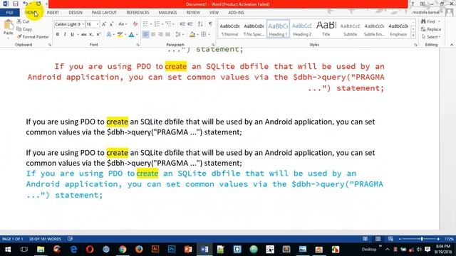Click the Paste button
Image resolution: width=456 pixels, height=256 pixels.
(x=8, y=29)
